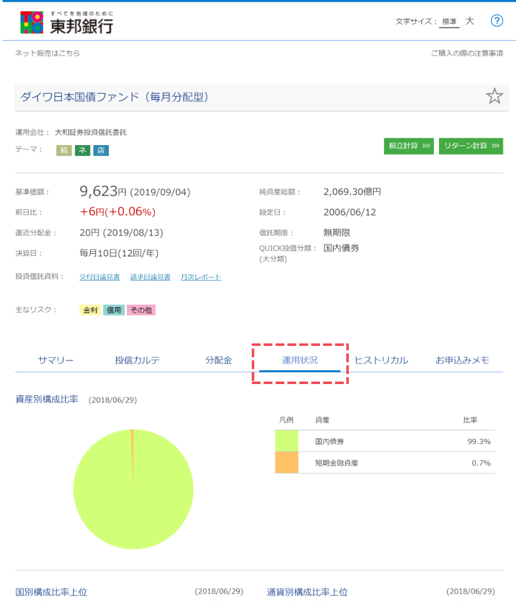Select the 運用状況 tab
The height and width of the screenshot is (608, 516).
pyautogui.click(x=300, y=361)
